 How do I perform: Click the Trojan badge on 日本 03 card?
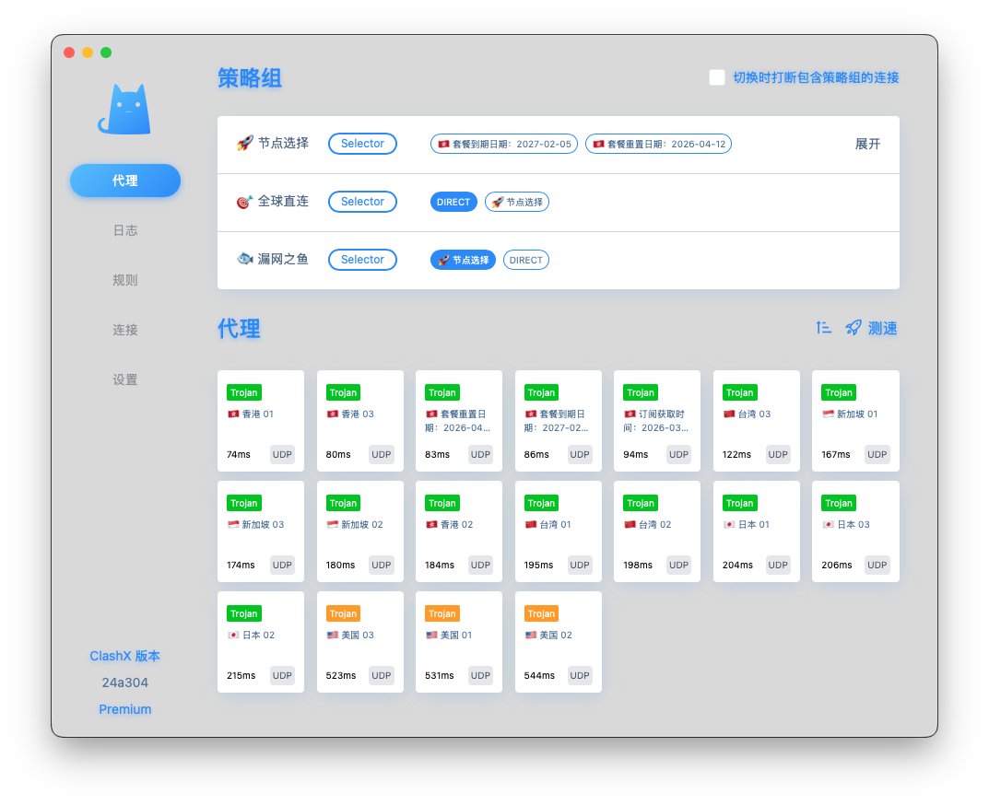pyautogui.click(x=839, y=503)
